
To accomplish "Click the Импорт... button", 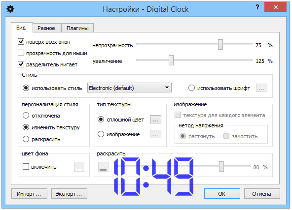I will [29, 194].
